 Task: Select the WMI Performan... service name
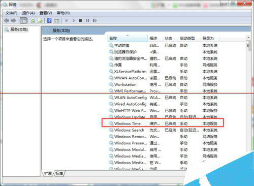coord(130,91)
